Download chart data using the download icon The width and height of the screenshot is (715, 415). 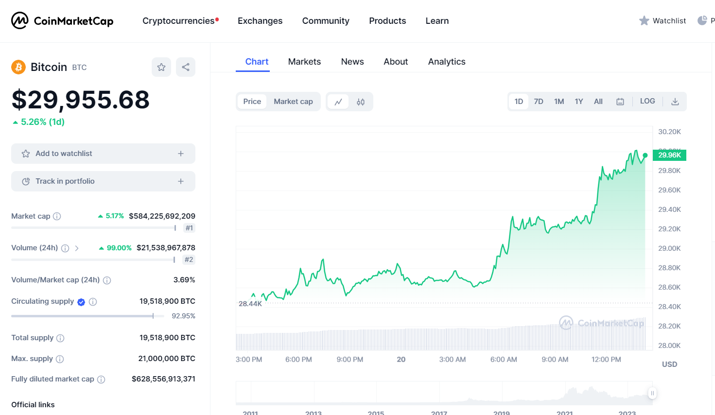[675, 102]
